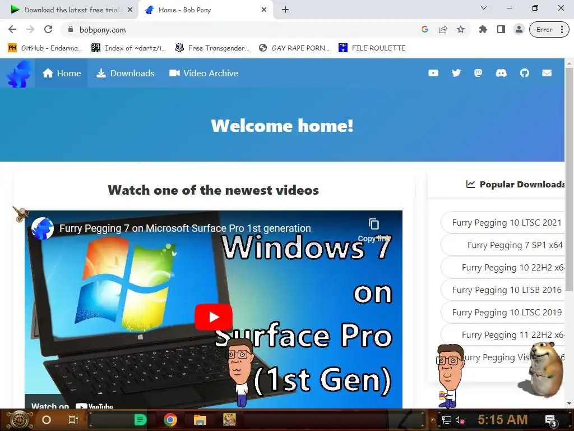
Task: Open the Chrome profile avatar menu
Action: (519, 29)
